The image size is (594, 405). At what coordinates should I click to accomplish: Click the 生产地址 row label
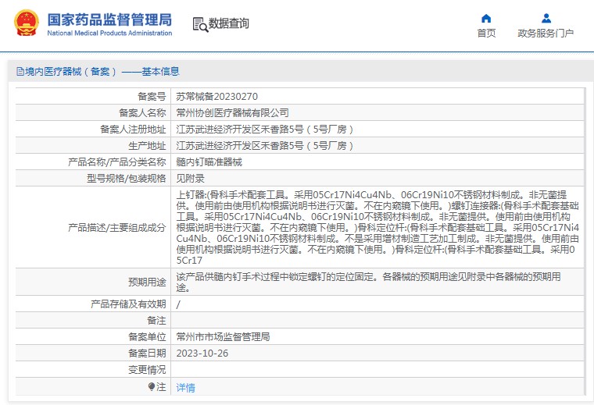pos(147,146)
